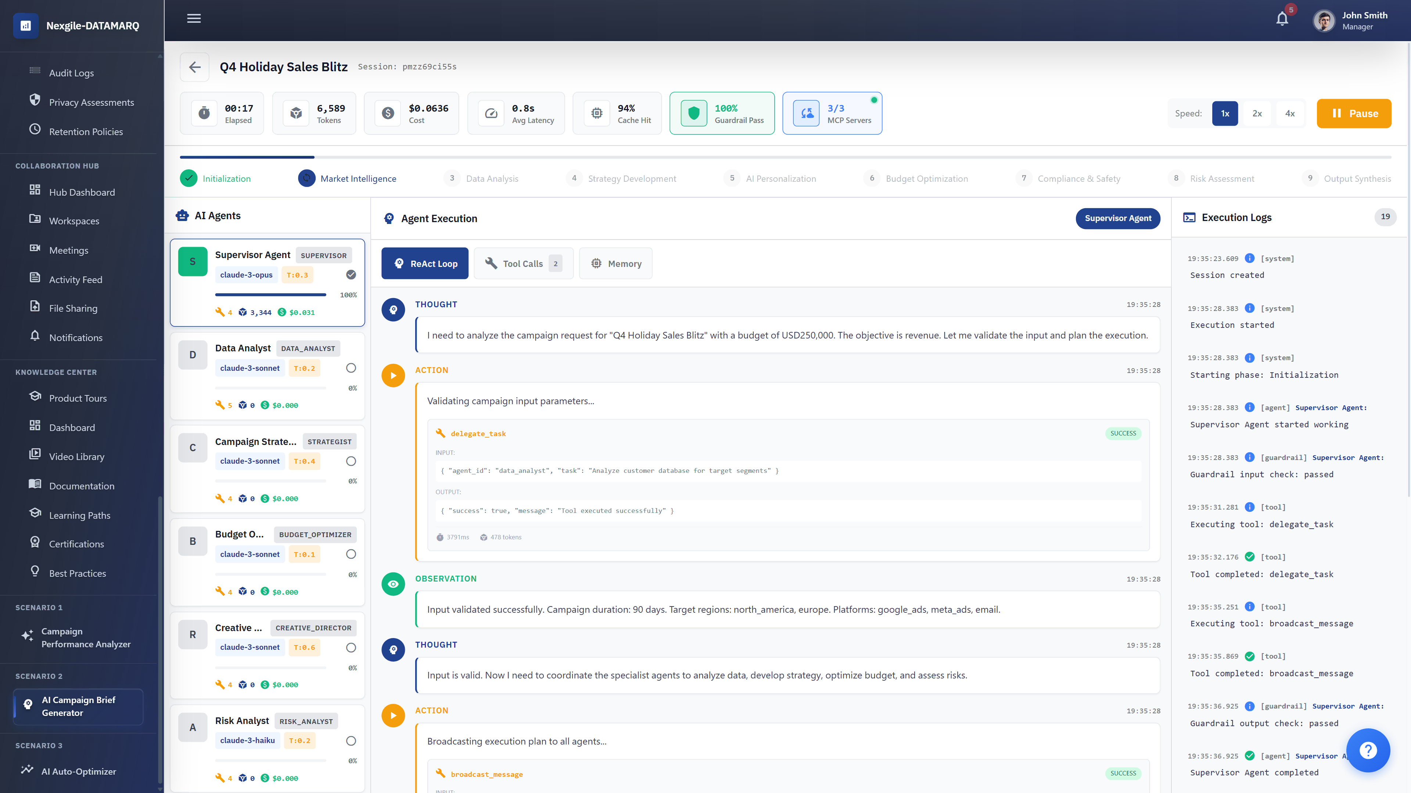Click the MCP Servers status indicator
This screenshot has width=1411, height=793.
pos(832,113)
